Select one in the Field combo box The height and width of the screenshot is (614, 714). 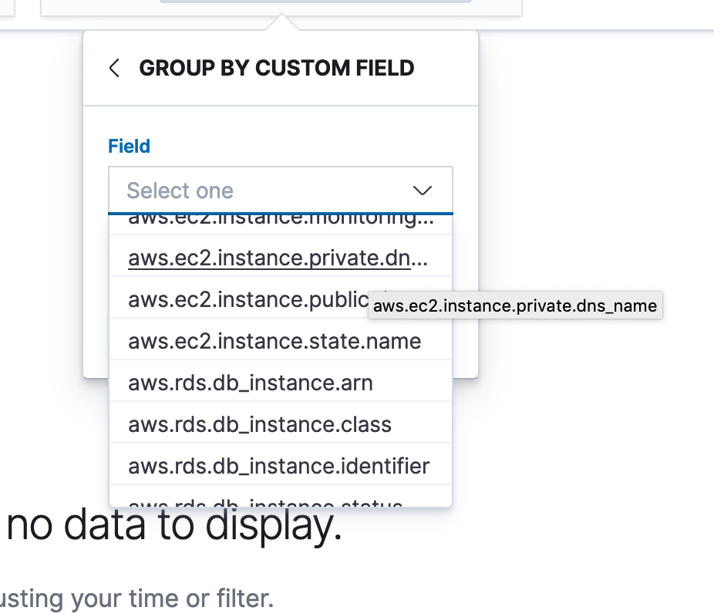coord(231,191)
